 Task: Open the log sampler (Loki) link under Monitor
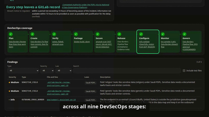(x=169, y=44)
